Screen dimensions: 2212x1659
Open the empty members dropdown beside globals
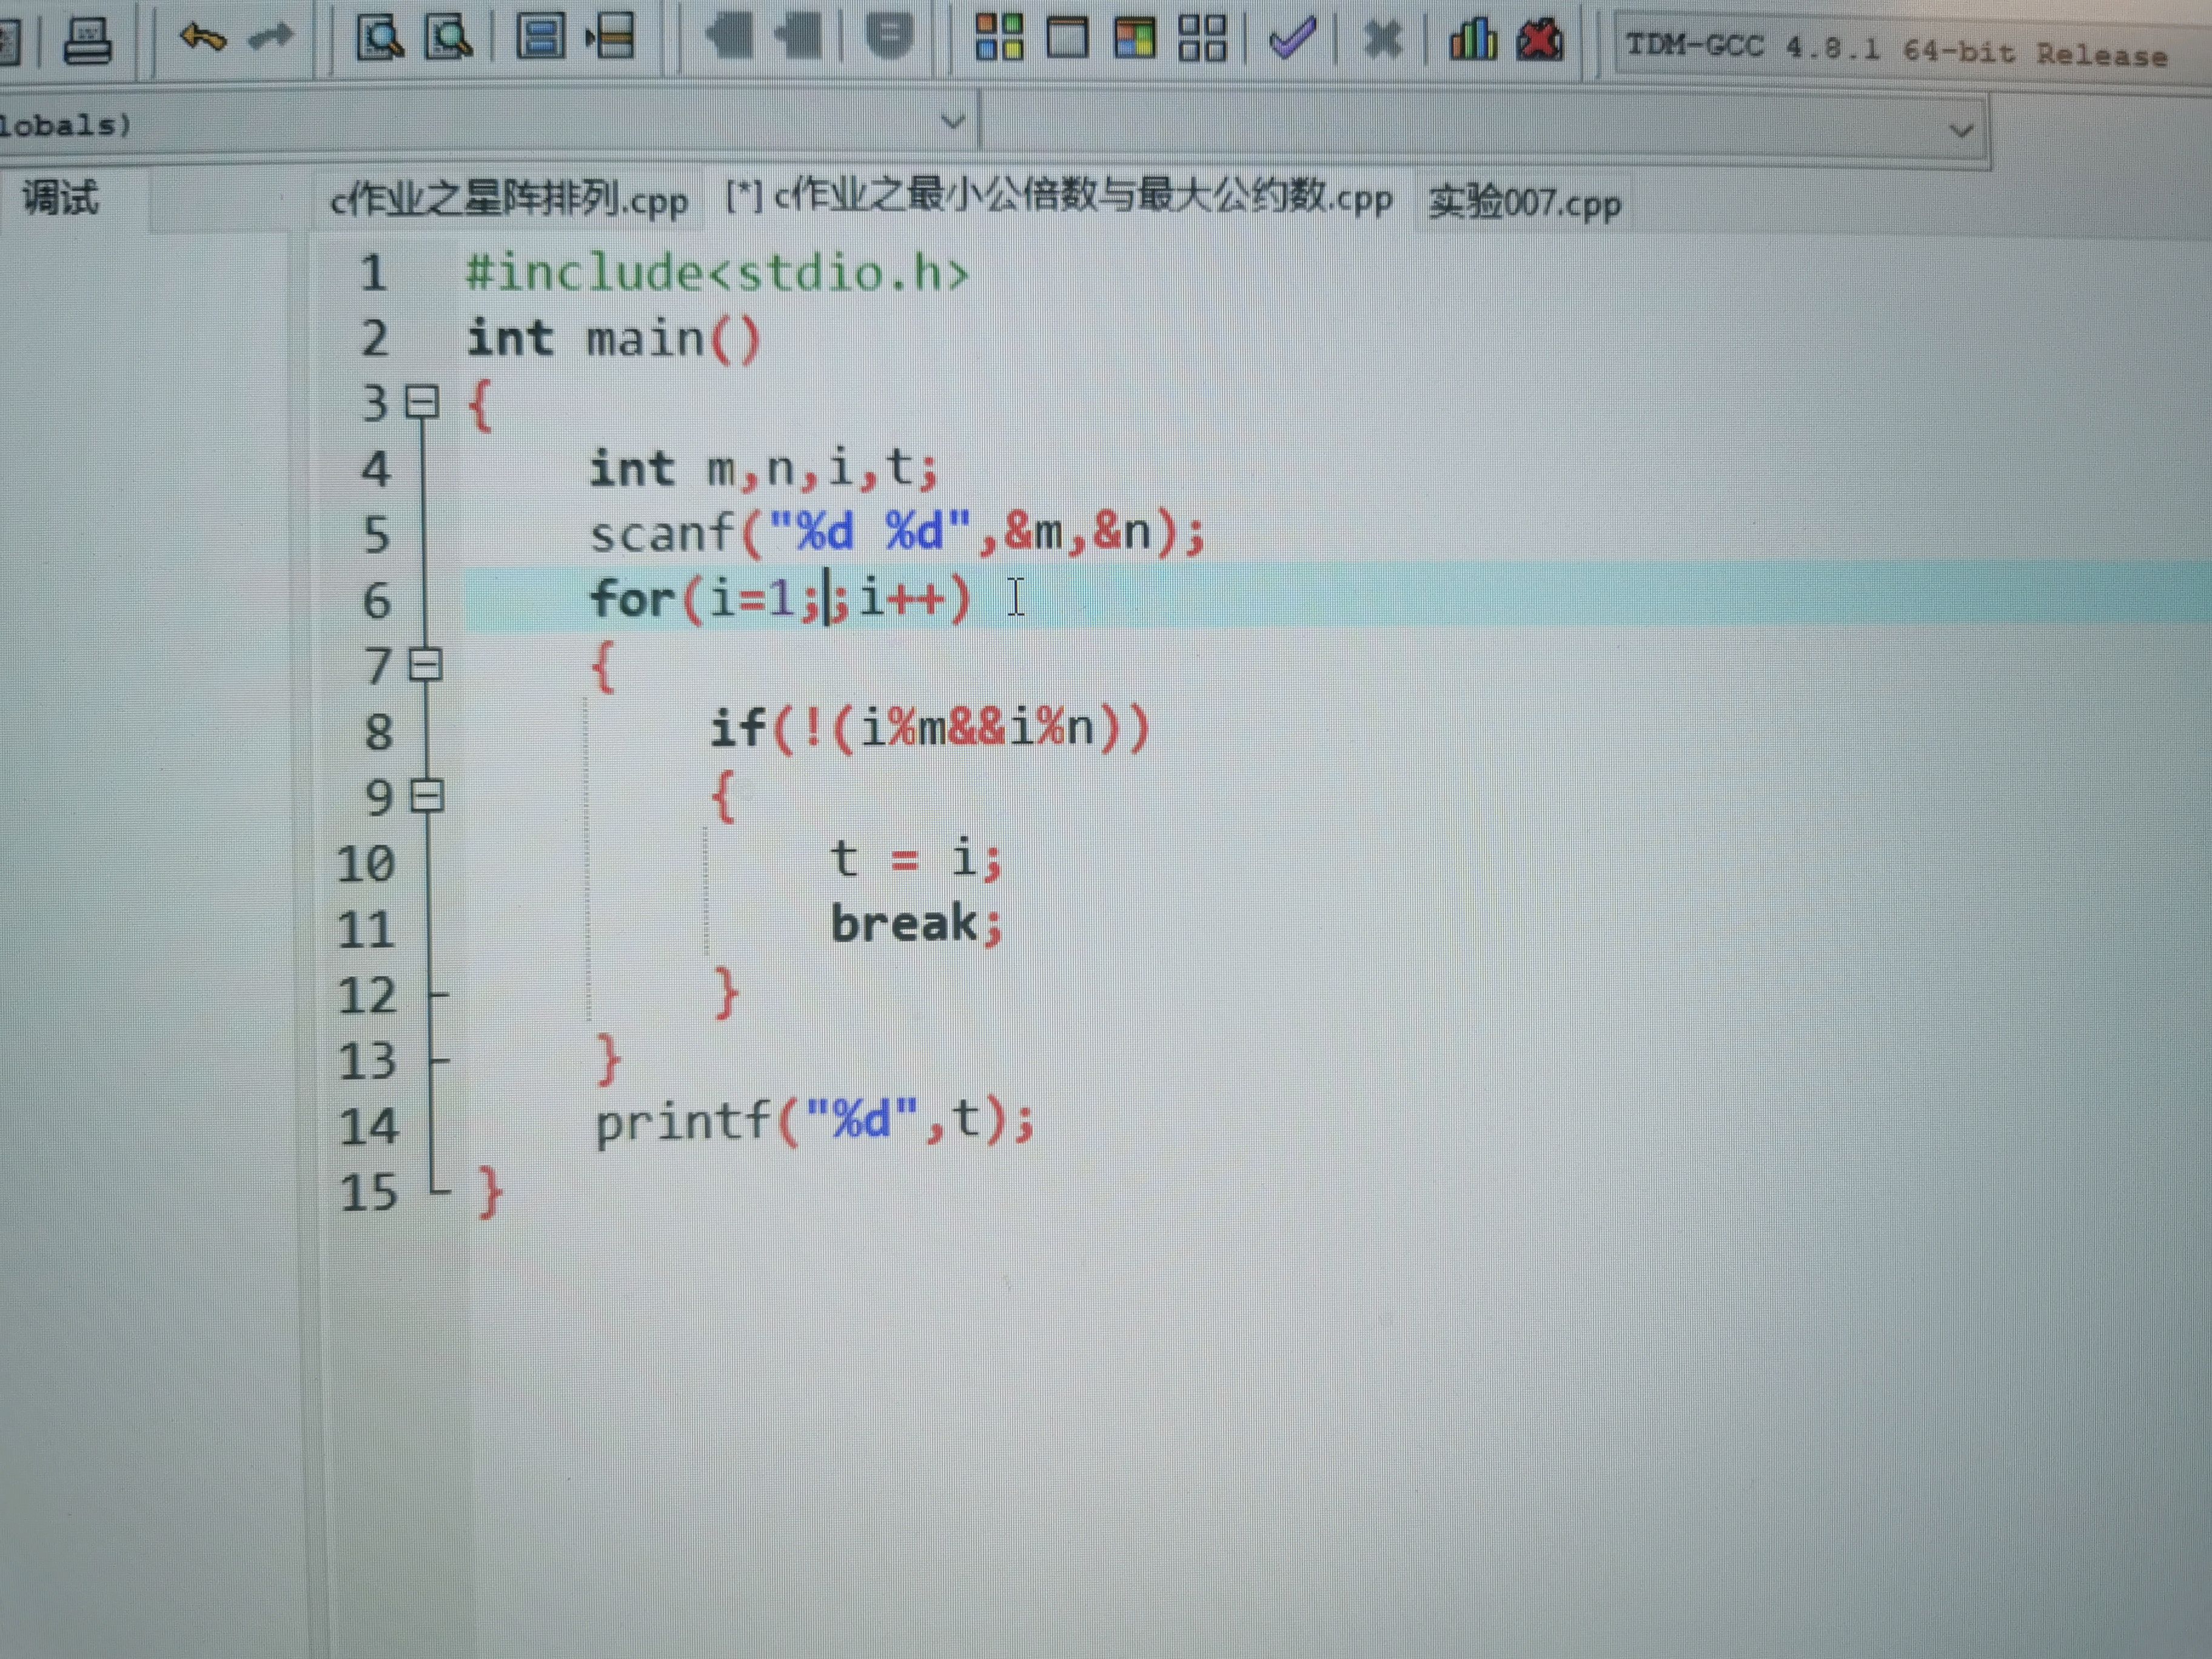tap(1484, 128)
